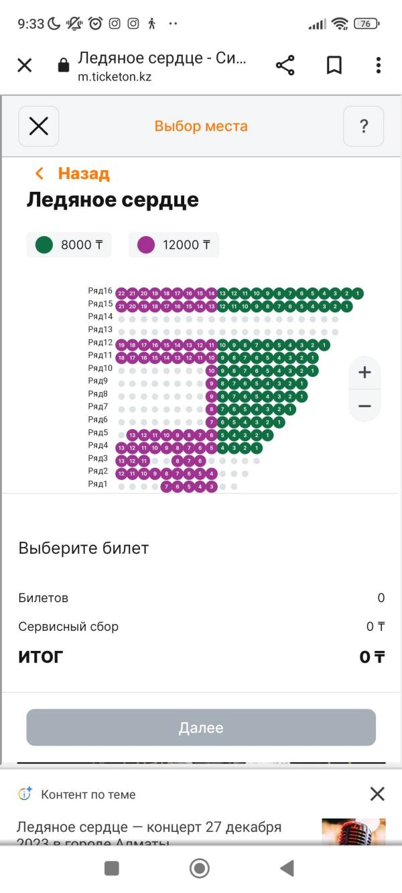Screen dimensions: 402x893
Task: Dismiss the related content panel
Action: tap(377, 794)
